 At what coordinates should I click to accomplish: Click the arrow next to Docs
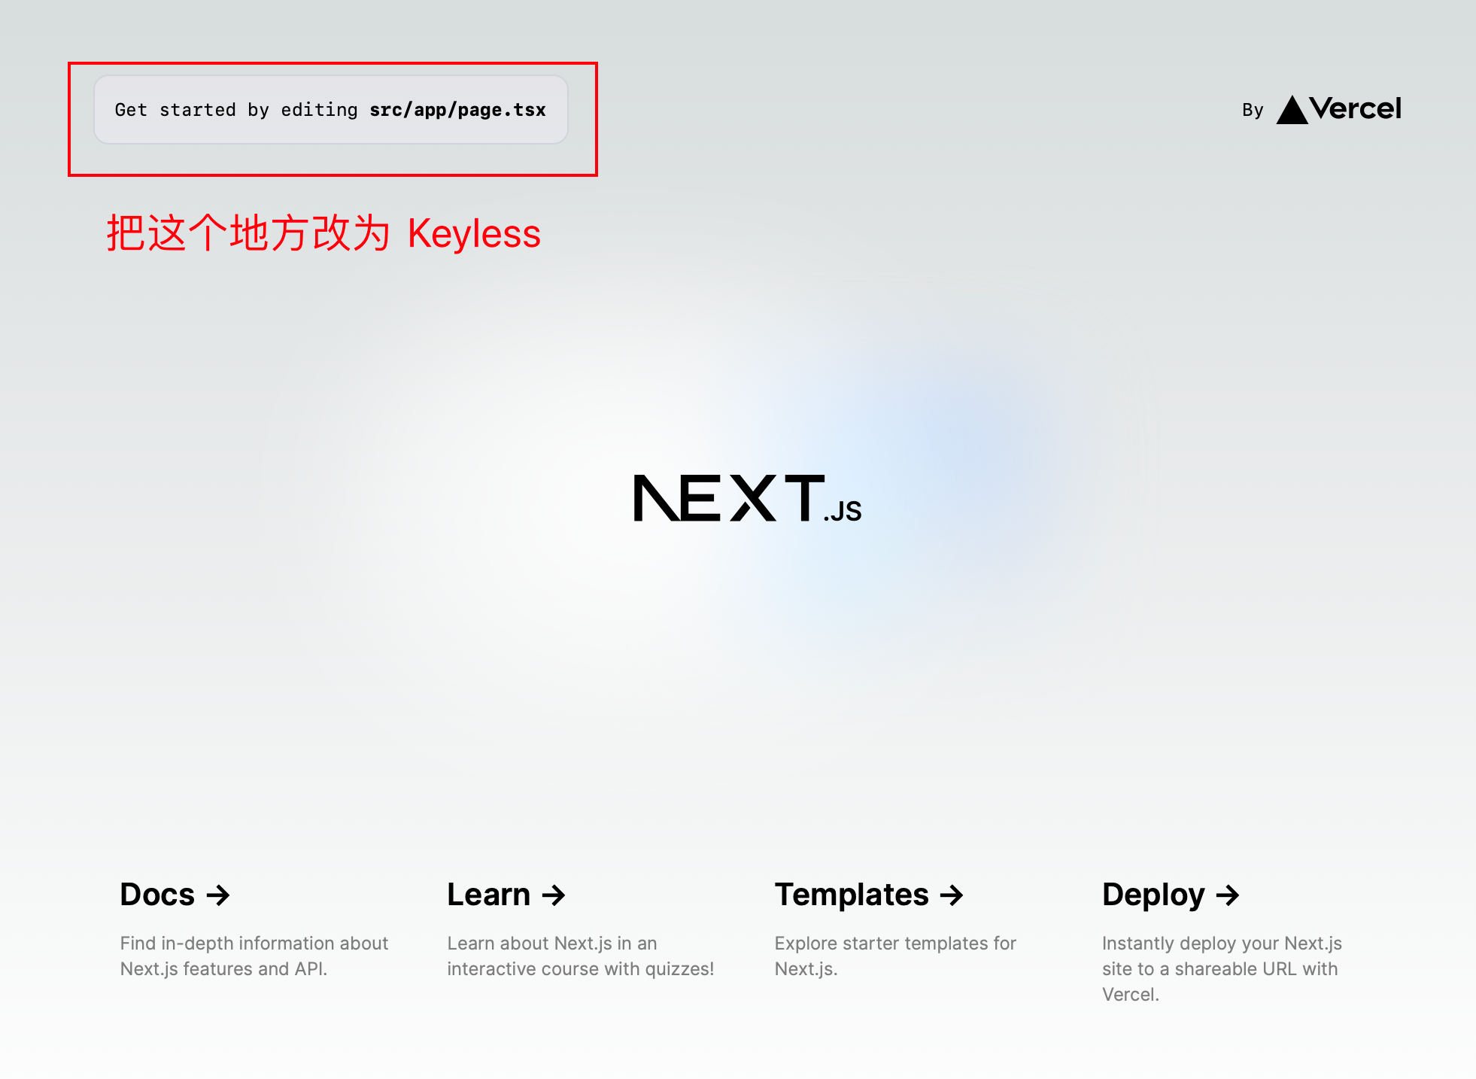point(218,895)
